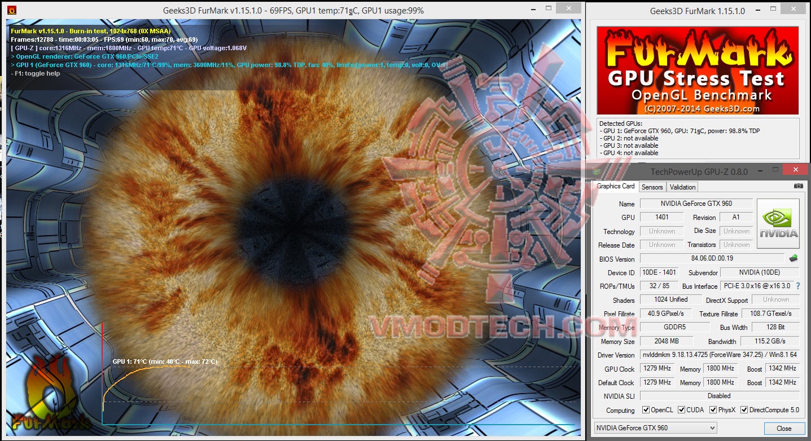Minimize the FurMark burn-in render window
This screenshot has width=811, height=441.
[534, 10]
